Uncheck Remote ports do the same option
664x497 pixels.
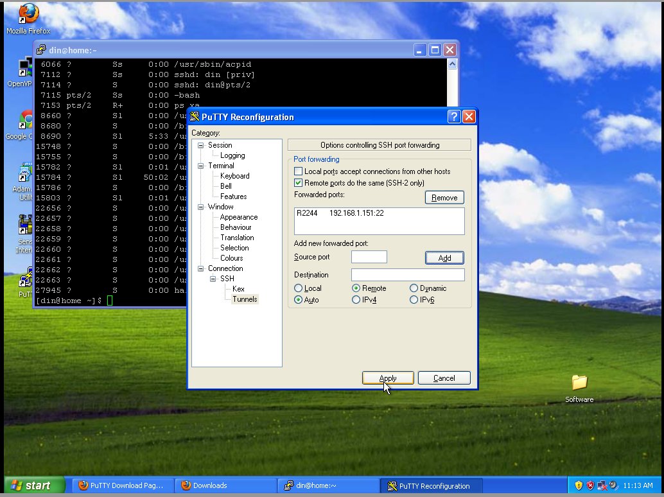click(298, 183)
